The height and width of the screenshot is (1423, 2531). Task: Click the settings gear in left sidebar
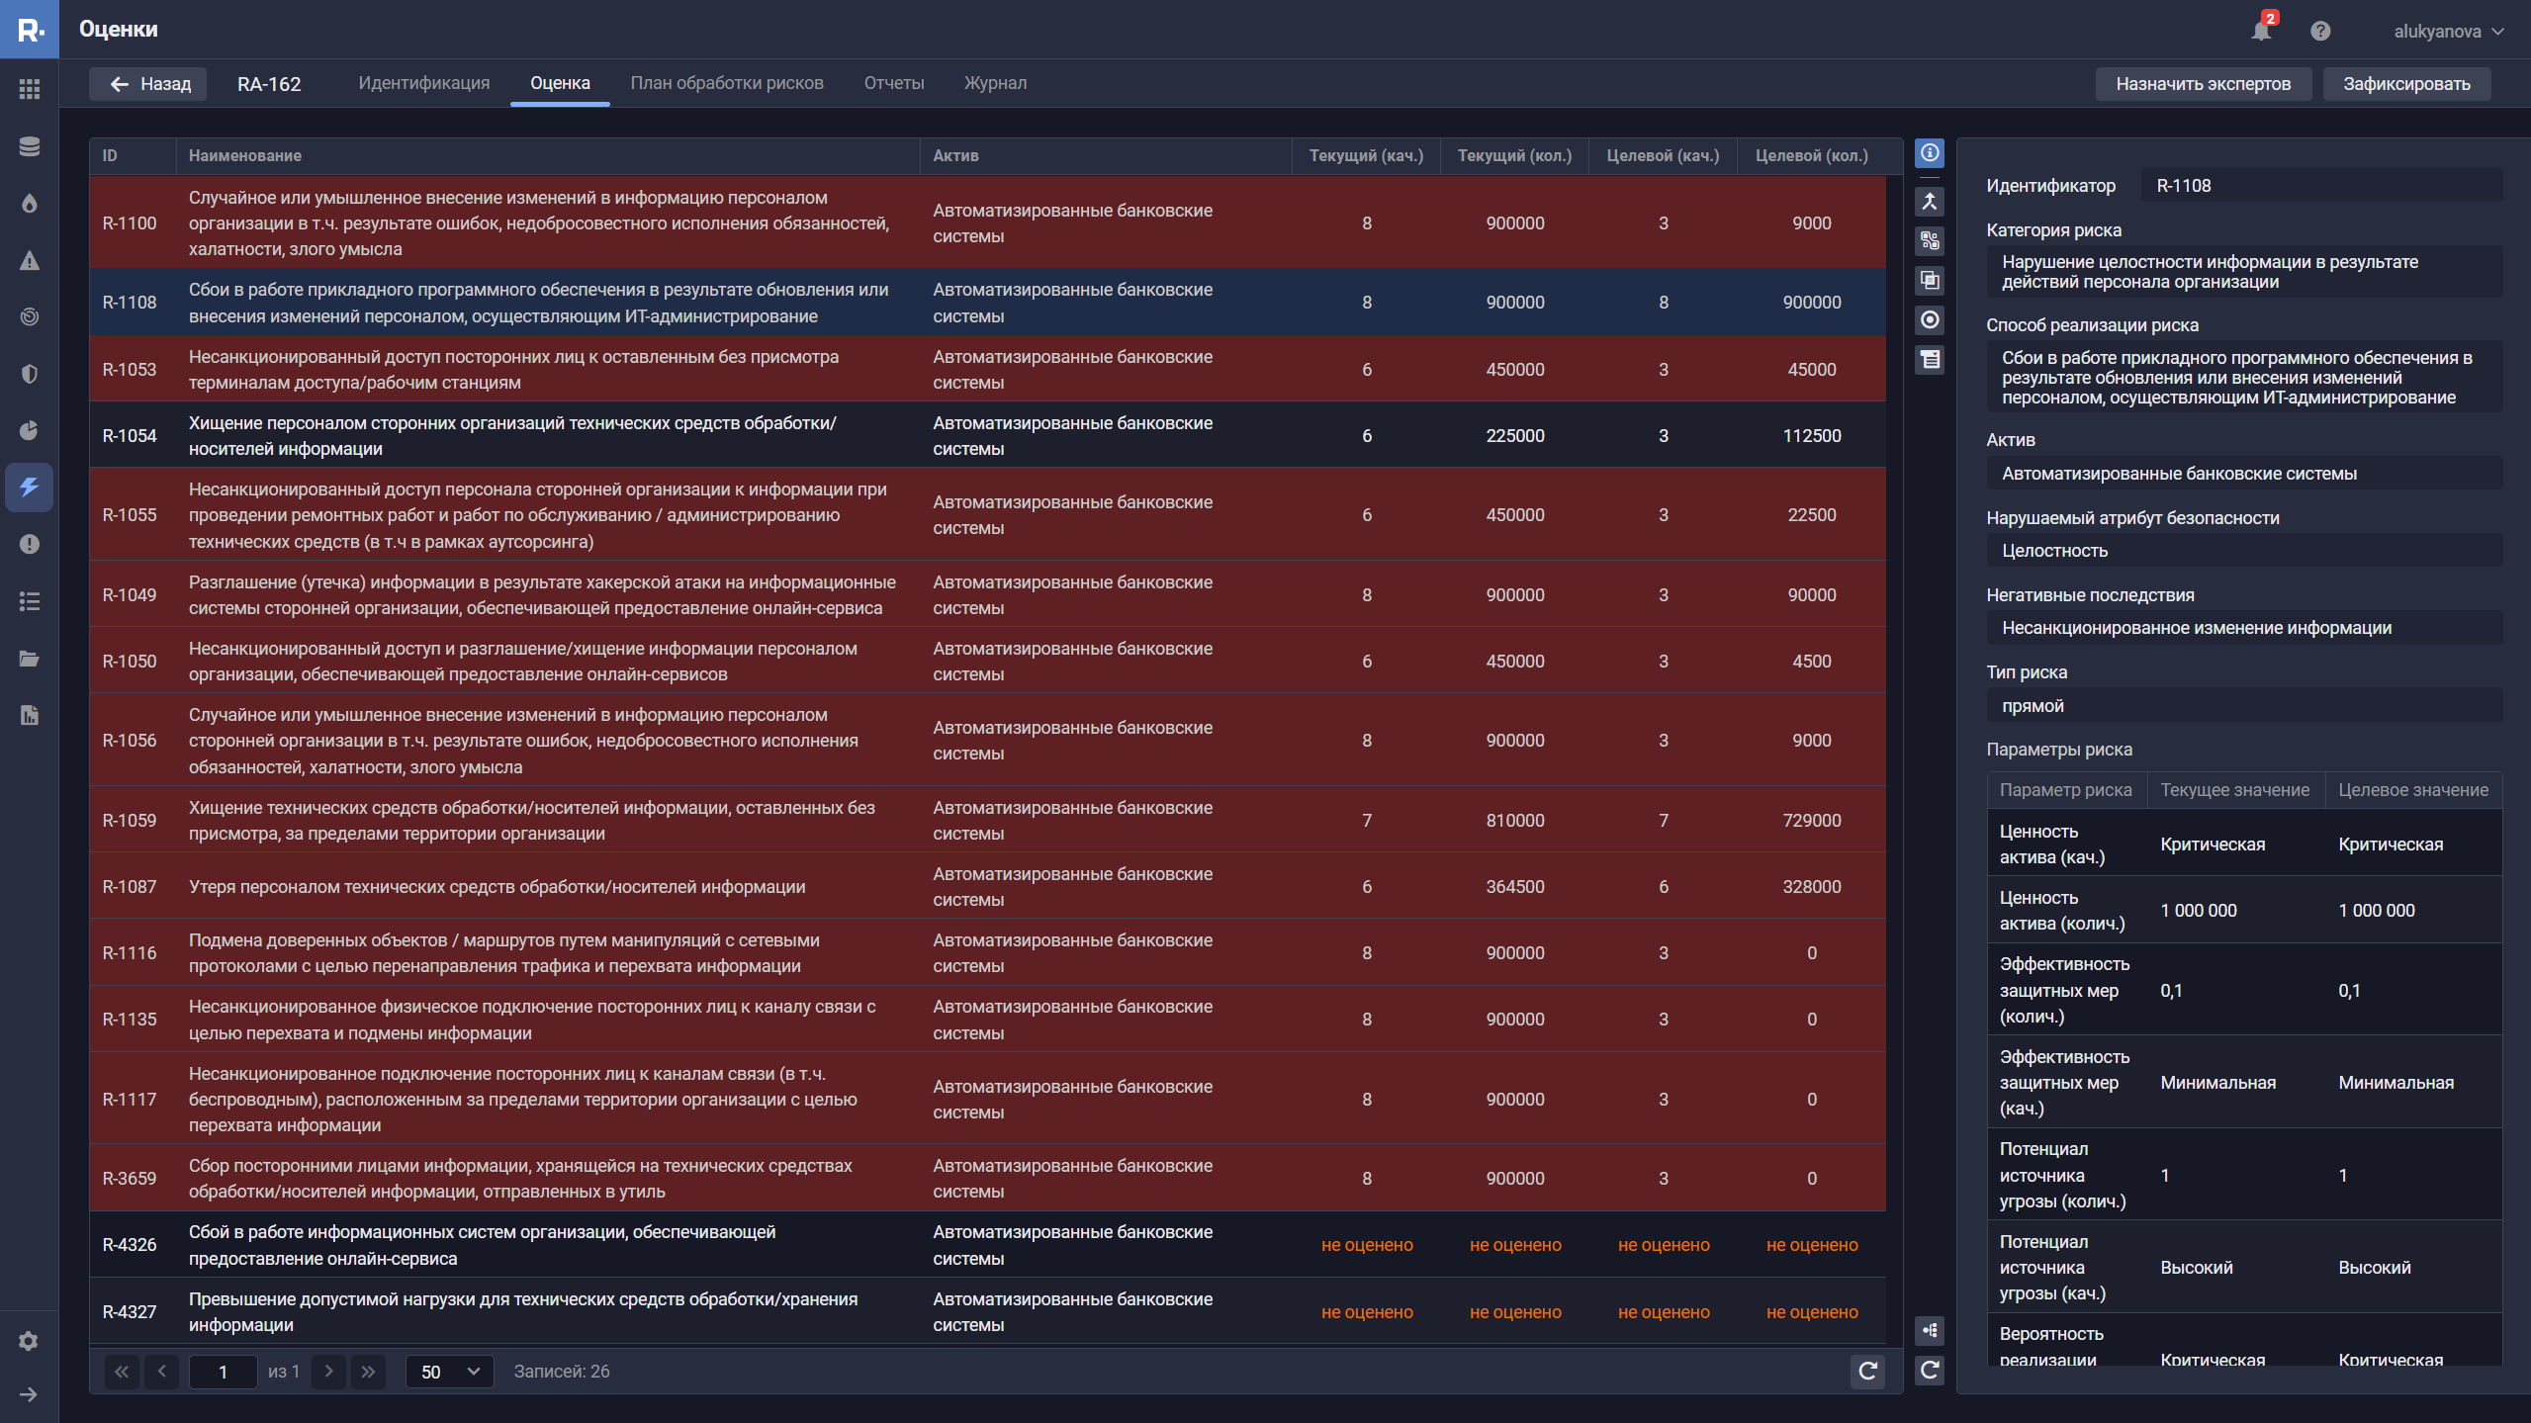tap(29, 1341)
